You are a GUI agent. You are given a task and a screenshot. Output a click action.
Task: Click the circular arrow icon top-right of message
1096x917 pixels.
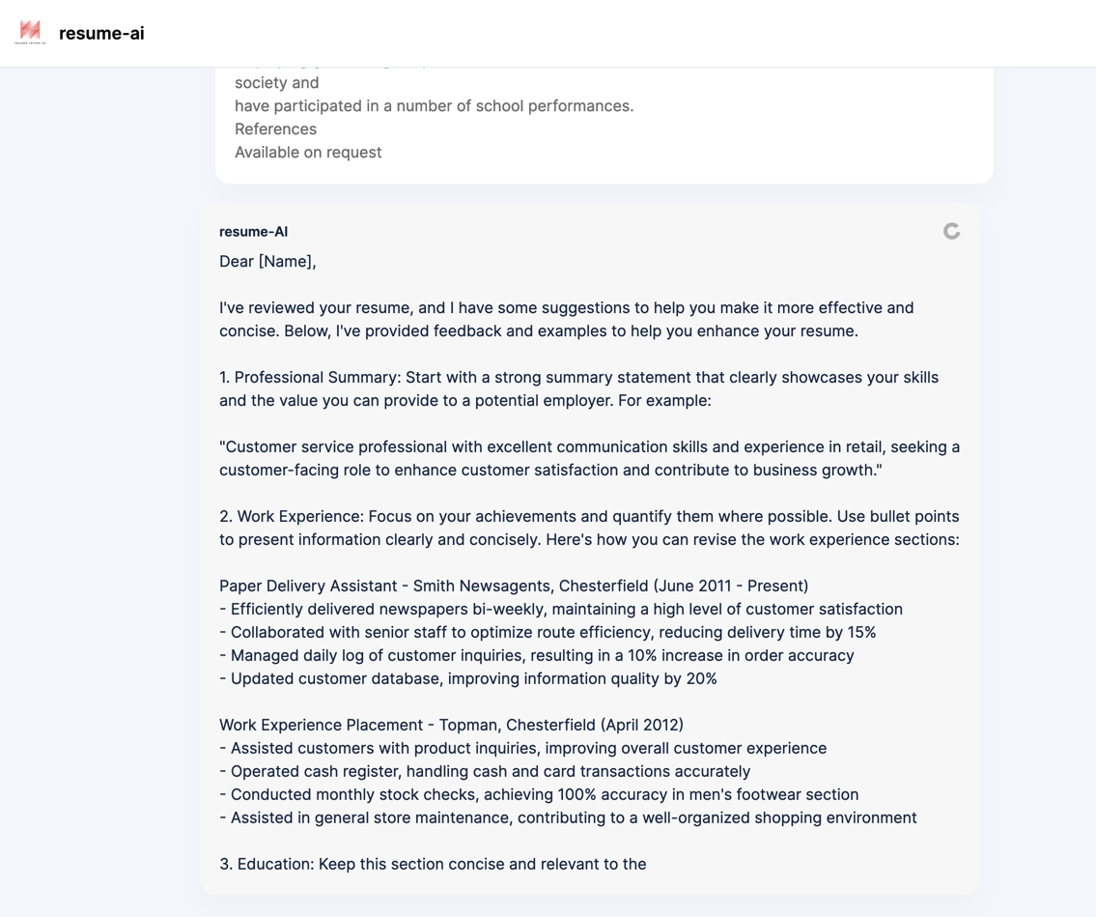point(952,231)
